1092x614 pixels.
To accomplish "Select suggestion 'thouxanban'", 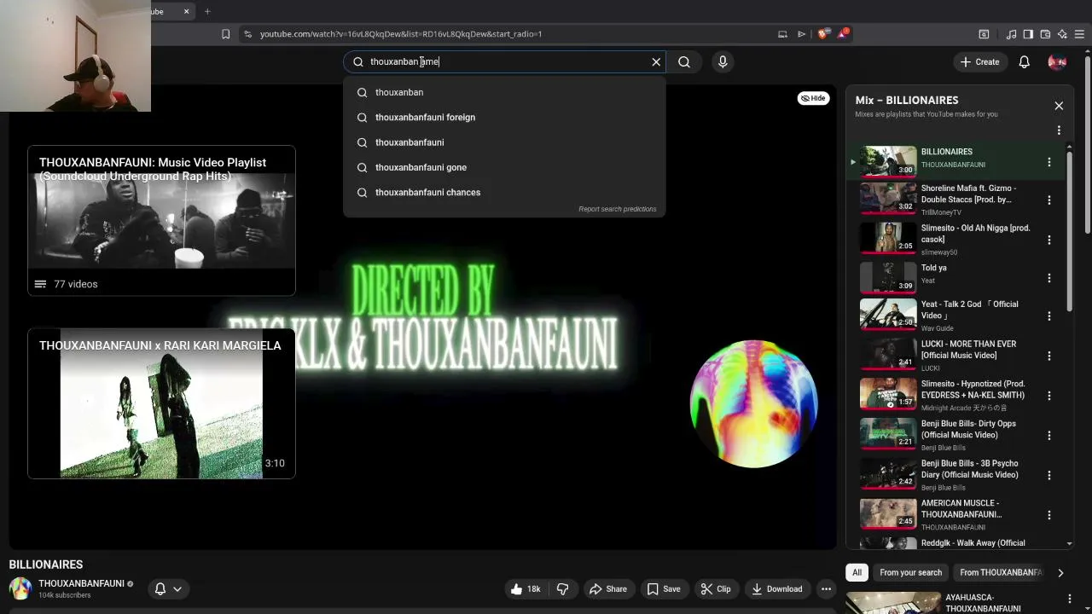I will 504,92.
